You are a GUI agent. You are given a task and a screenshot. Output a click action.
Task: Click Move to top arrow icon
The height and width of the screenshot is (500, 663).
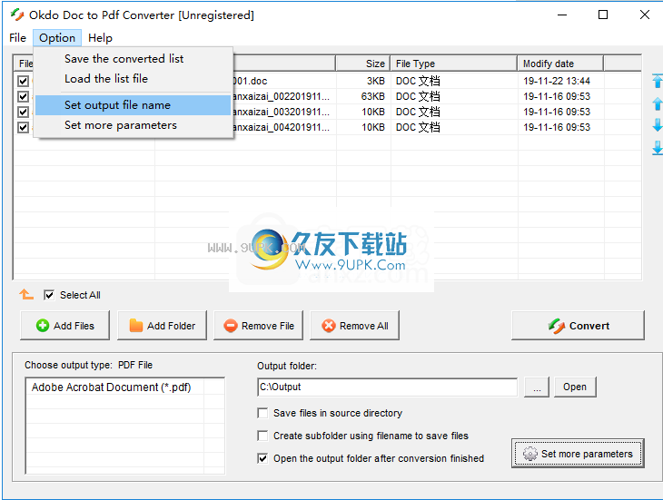click(658, 81)
